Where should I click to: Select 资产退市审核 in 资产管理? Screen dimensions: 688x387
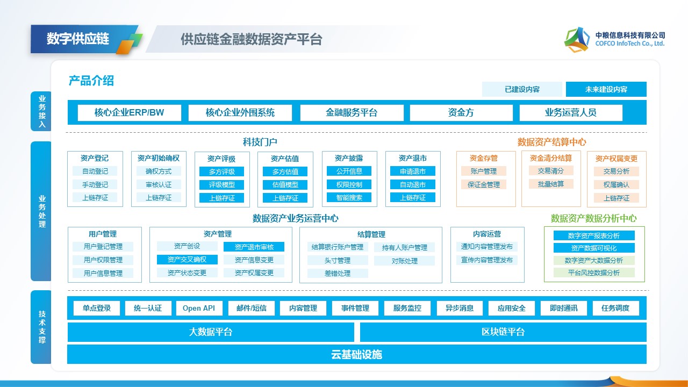coord(254,247)
